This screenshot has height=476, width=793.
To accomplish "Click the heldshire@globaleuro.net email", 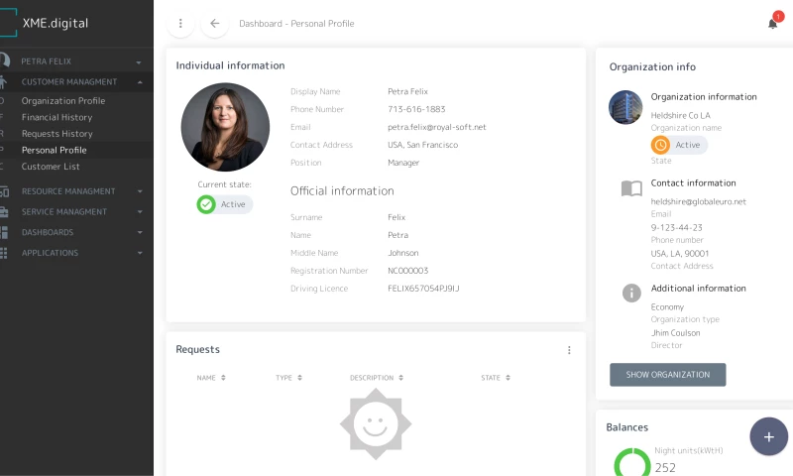I will (698, 201).
